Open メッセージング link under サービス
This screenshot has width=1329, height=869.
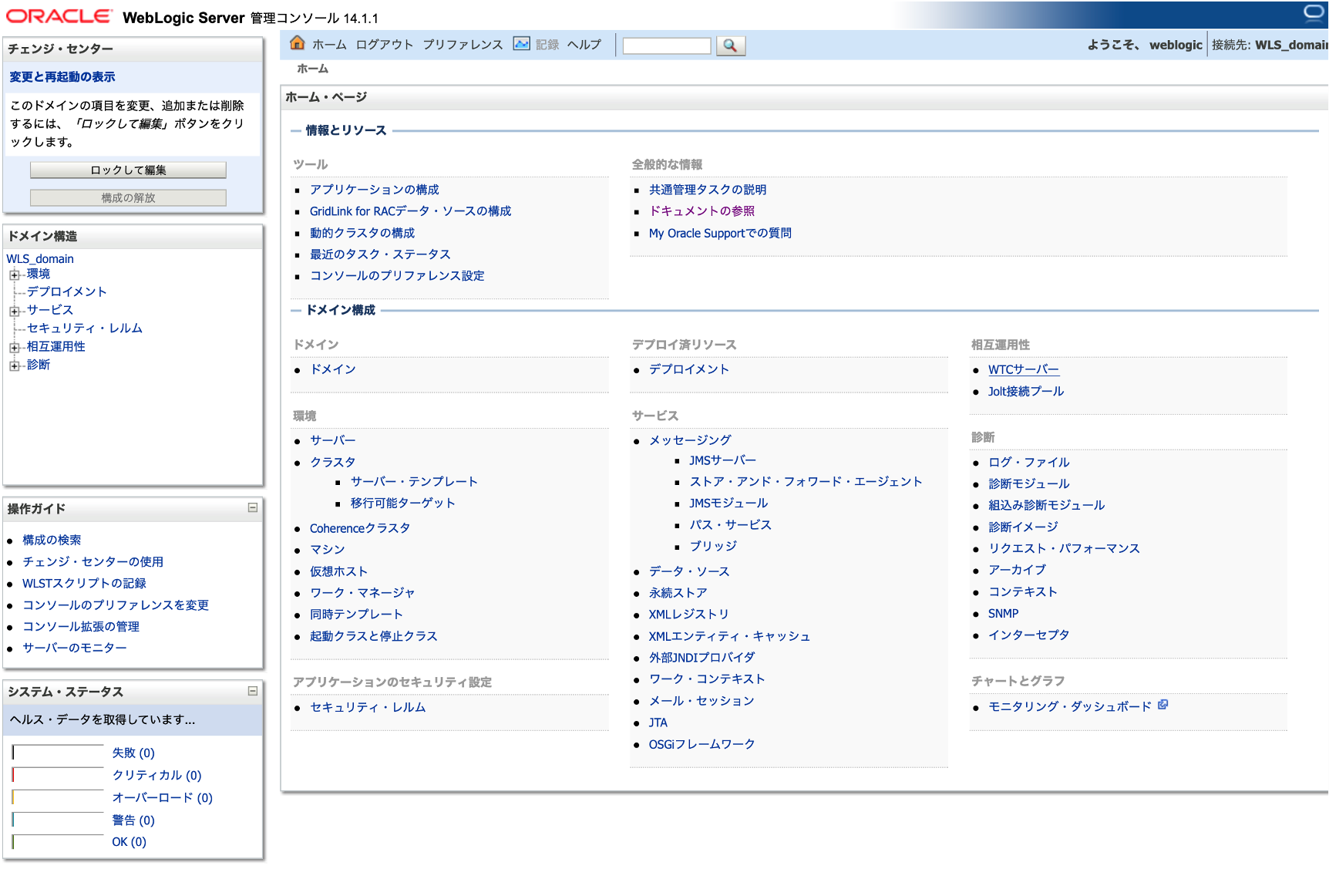[690, 440]
